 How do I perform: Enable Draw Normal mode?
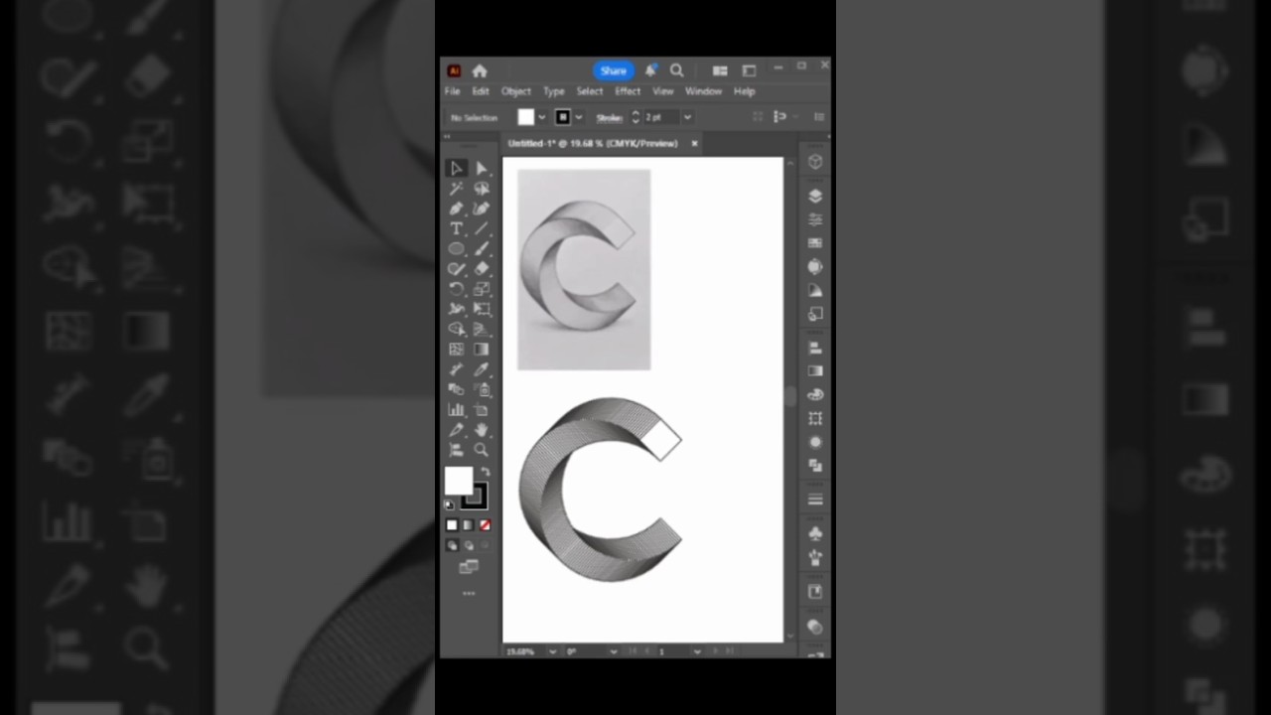pyautogui.click(x=452, y=545)
